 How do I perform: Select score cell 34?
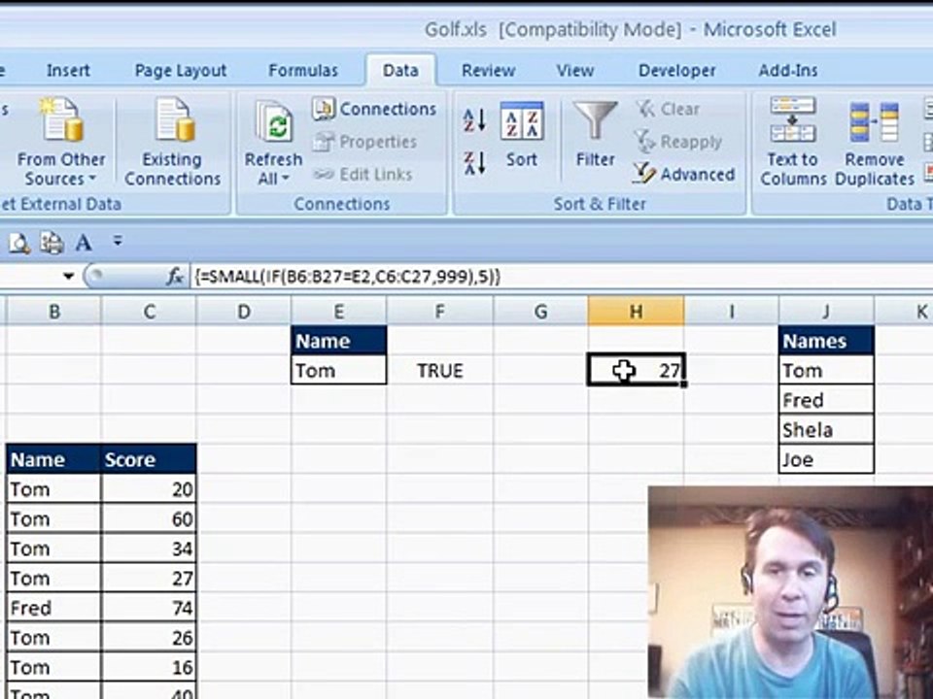coord(149,549)
